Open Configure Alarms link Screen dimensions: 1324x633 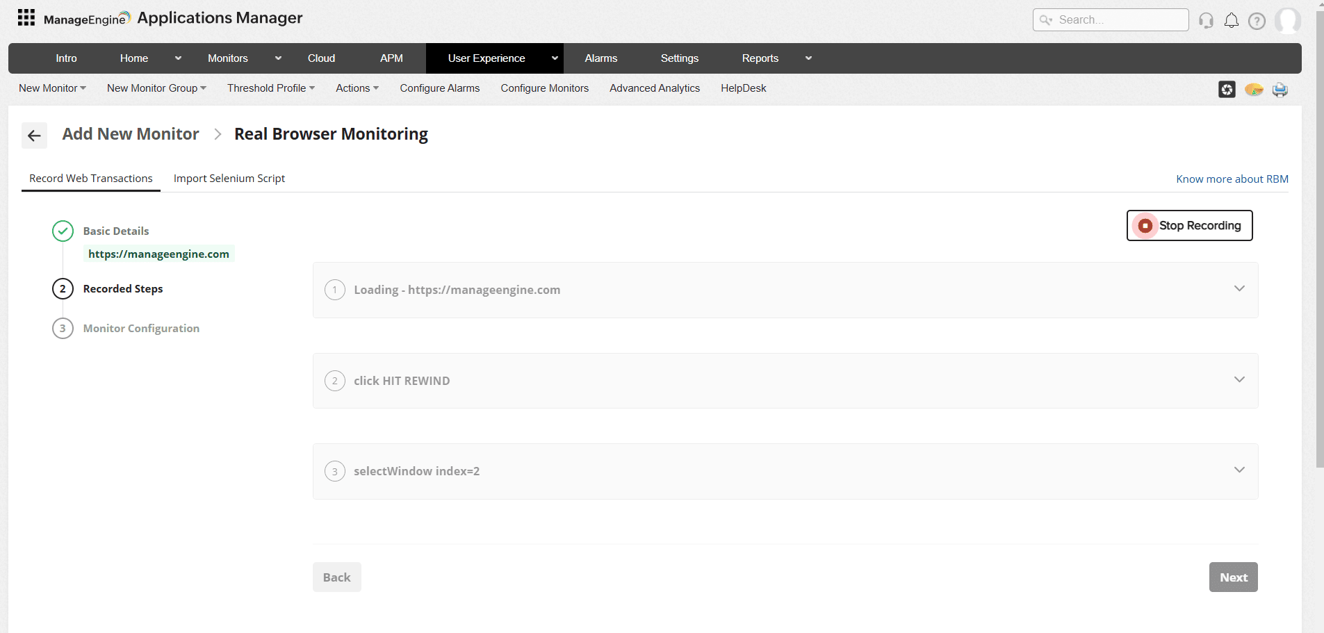tap(440, 88)
